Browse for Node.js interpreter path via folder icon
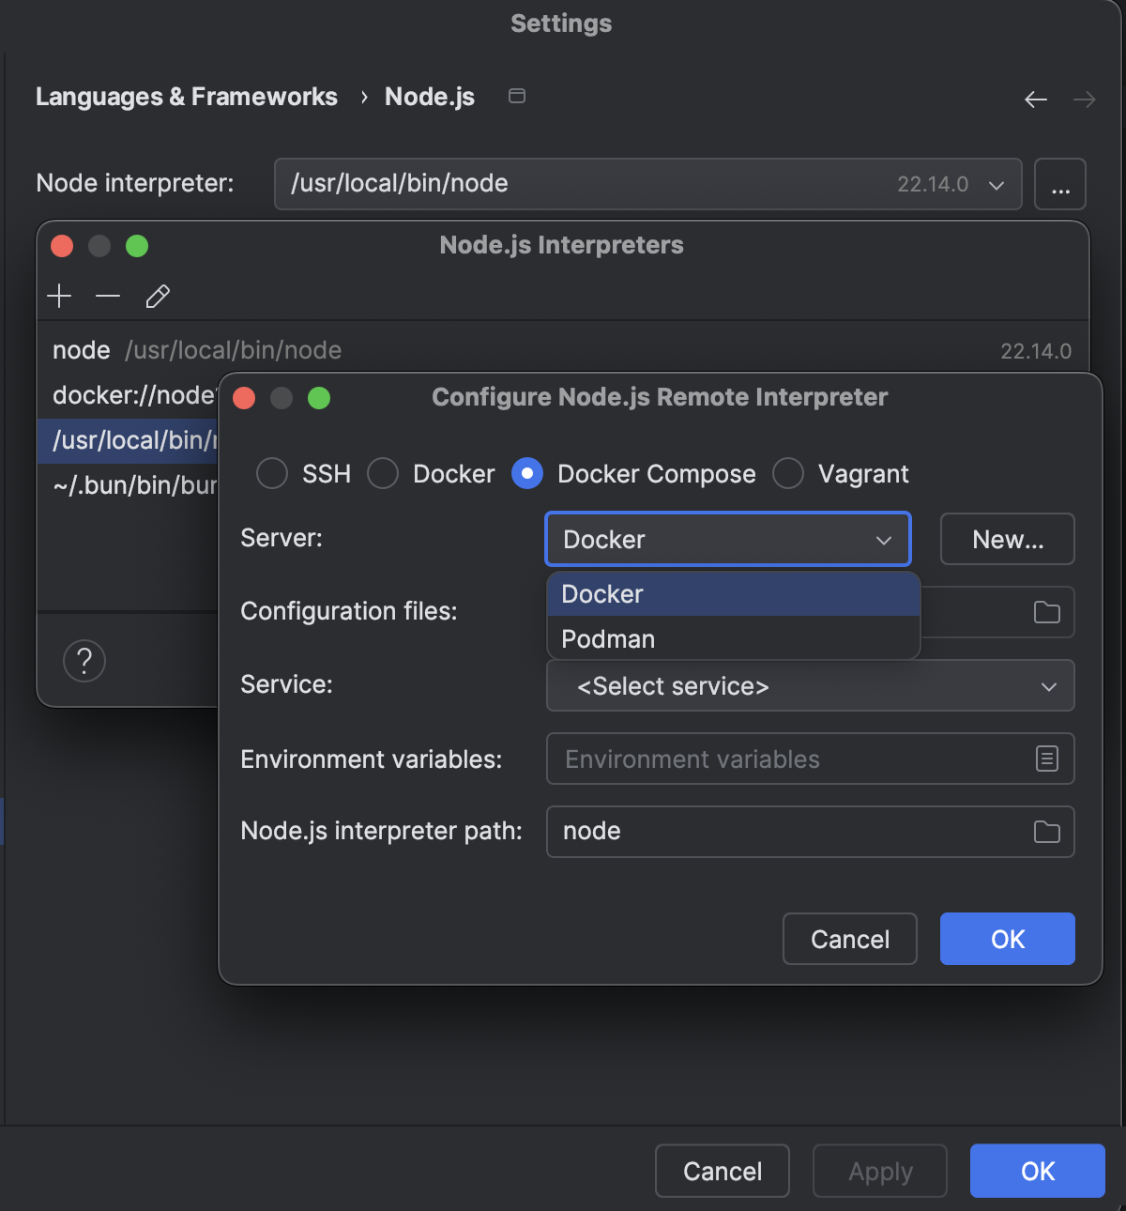This screenshot has height=1211, width=1126. [1047, 832]
